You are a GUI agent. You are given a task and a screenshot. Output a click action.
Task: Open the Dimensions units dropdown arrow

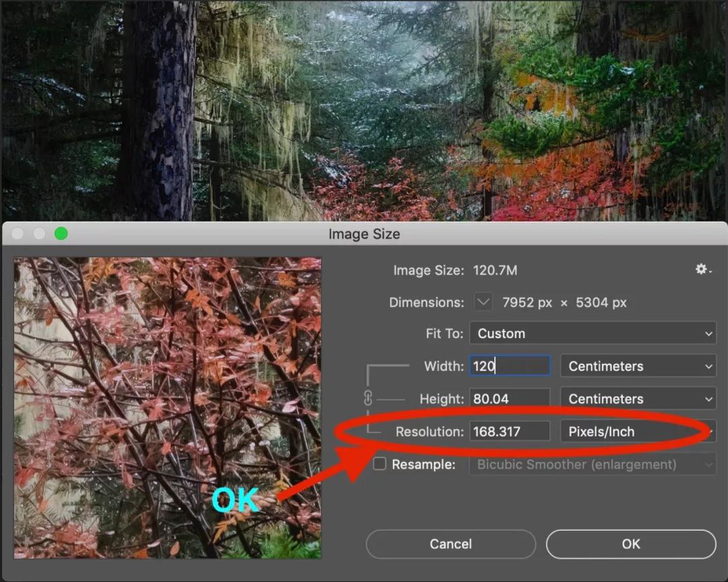[483, 302]
